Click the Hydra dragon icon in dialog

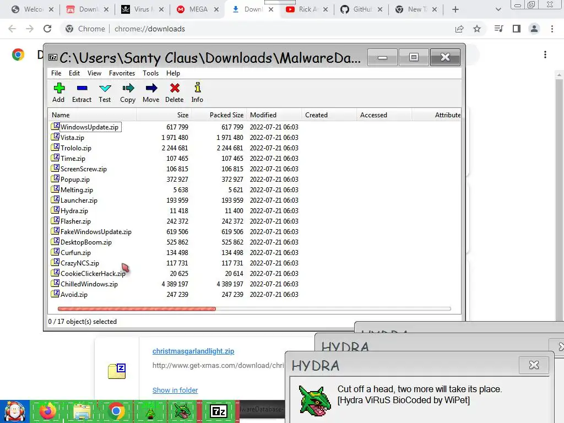click(314, 400)
